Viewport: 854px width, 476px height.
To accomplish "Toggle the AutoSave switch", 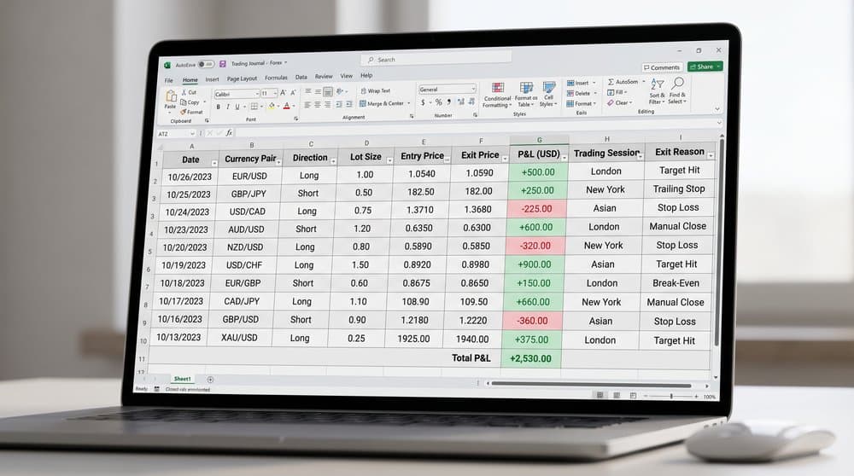I will pos(206,64).
